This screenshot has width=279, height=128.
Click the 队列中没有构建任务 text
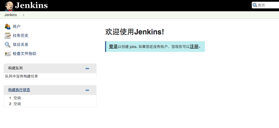(21, 76)
